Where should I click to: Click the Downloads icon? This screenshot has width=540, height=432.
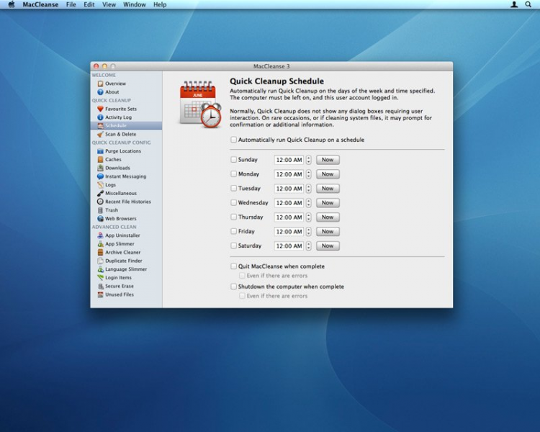100,168
